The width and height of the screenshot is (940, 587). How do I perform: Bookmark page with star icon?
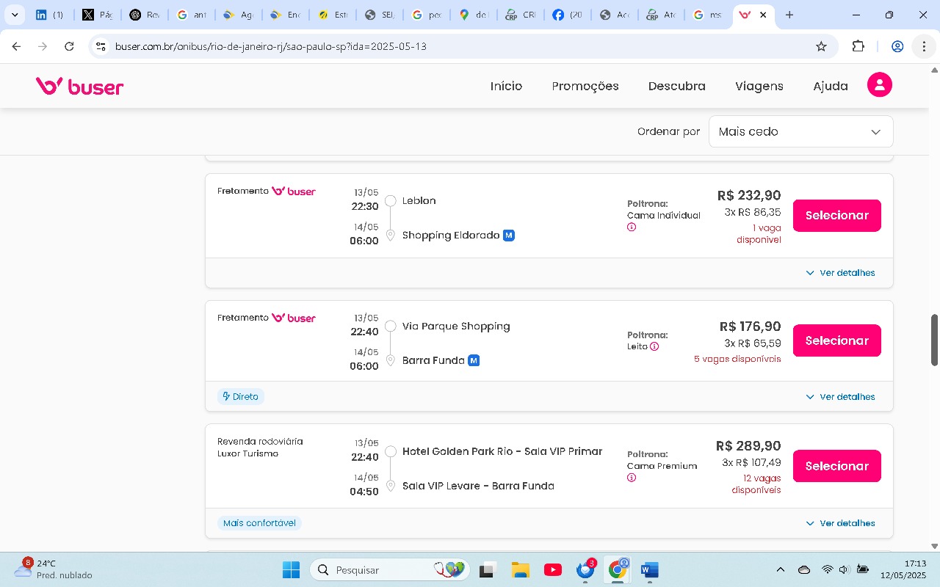point(821,46)
